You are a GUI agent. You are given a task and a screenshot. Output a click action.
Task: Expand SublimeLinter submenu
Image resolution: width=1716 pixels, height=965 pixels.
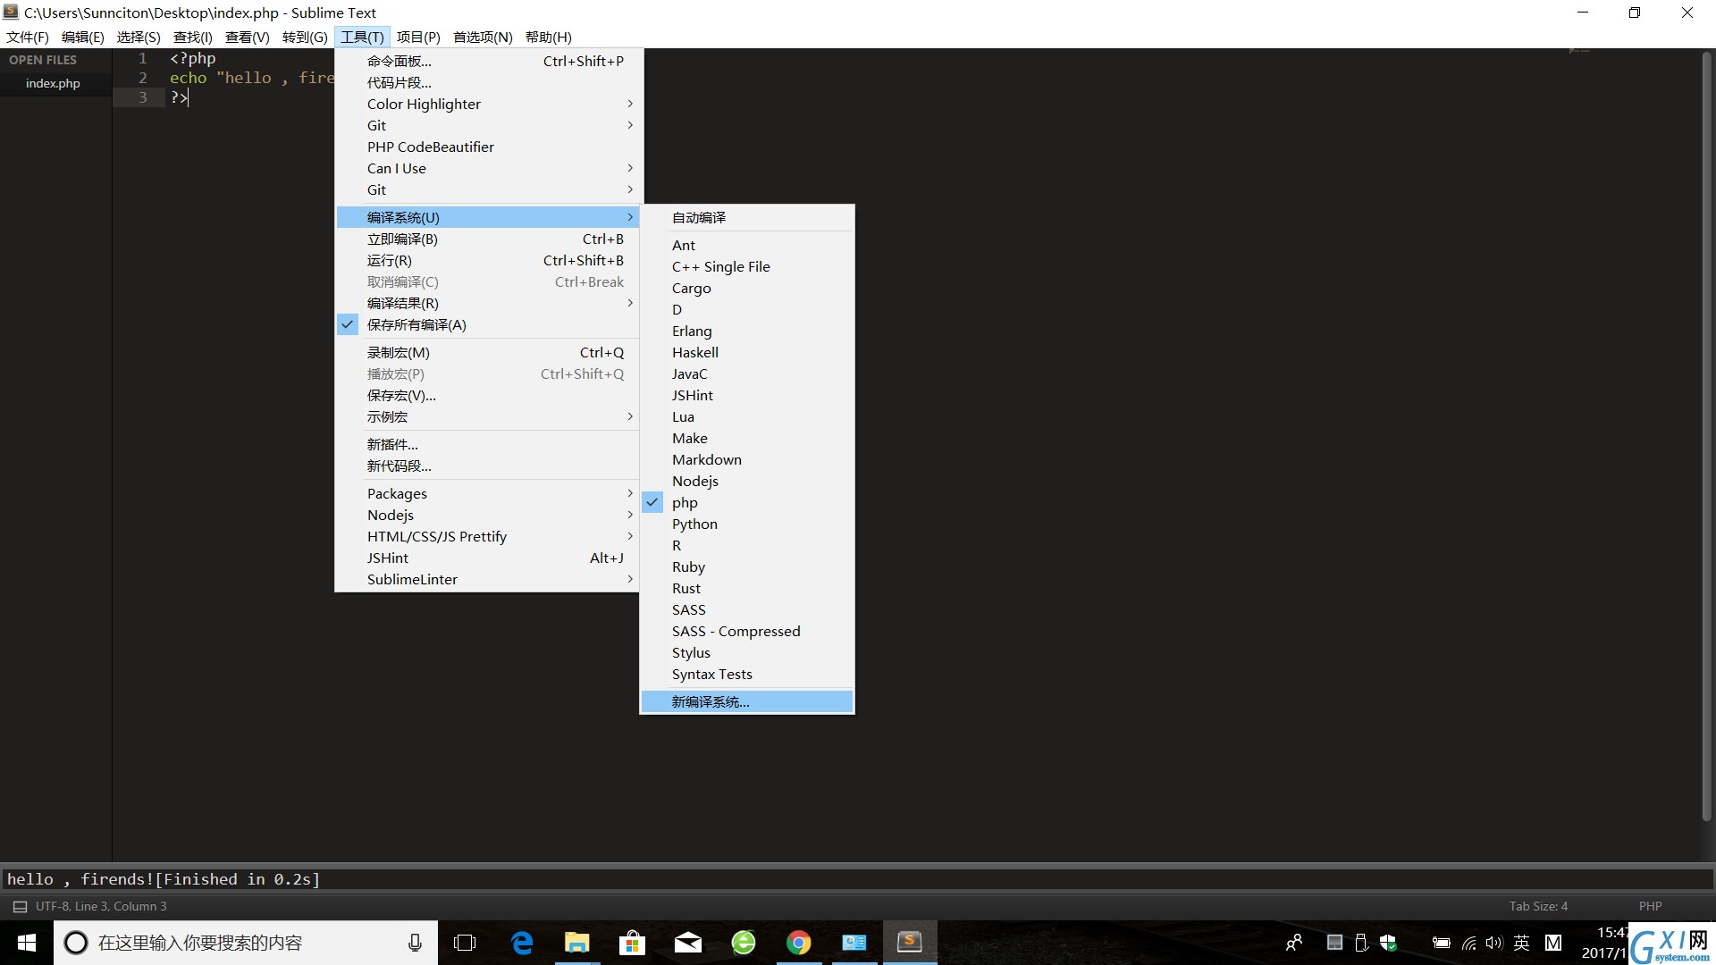click(488, 579)
